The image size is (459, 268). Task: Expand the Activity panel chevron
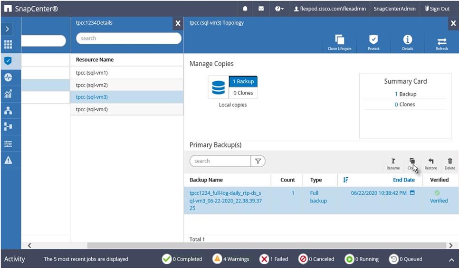pyautogui.click(x=451, y=260)
